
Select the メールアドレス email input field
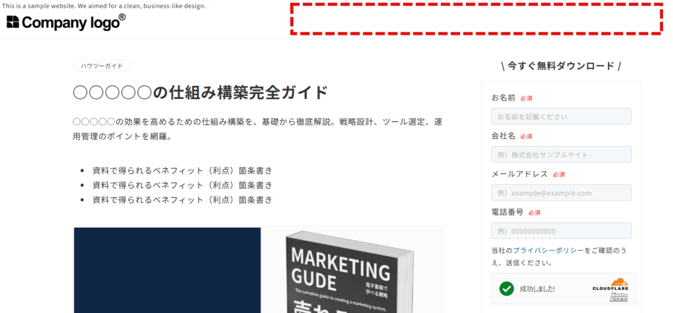pos(561,193)
